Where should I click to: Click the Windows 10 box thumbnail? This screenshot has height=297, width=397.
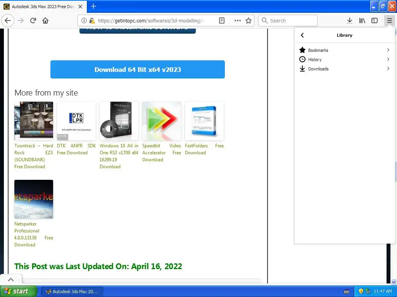(x=119, y=121)
